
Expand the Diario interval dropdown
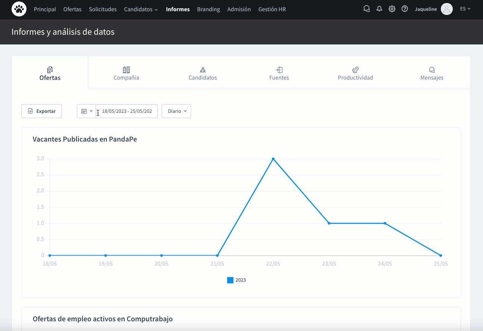[x=176, y=111]
